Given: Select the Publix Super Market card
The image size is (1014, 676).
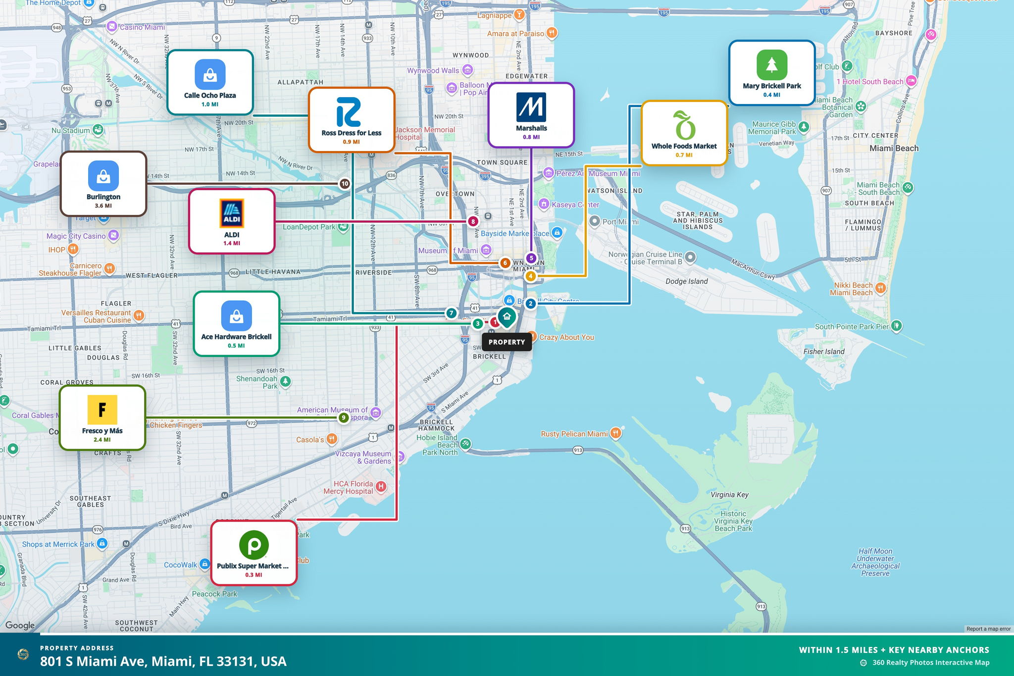Looking at the screenshot, I should point(254,553).
